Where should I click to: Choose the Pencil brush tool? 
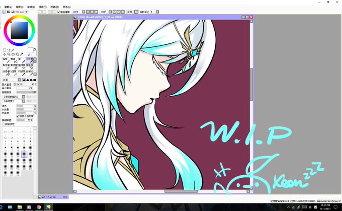tap(6, 60)
